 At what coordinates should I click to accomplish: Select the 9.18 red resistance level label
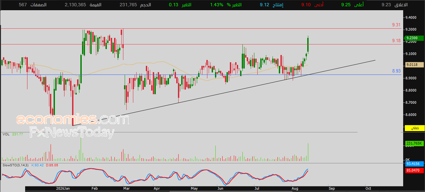[x=396, y=41]
